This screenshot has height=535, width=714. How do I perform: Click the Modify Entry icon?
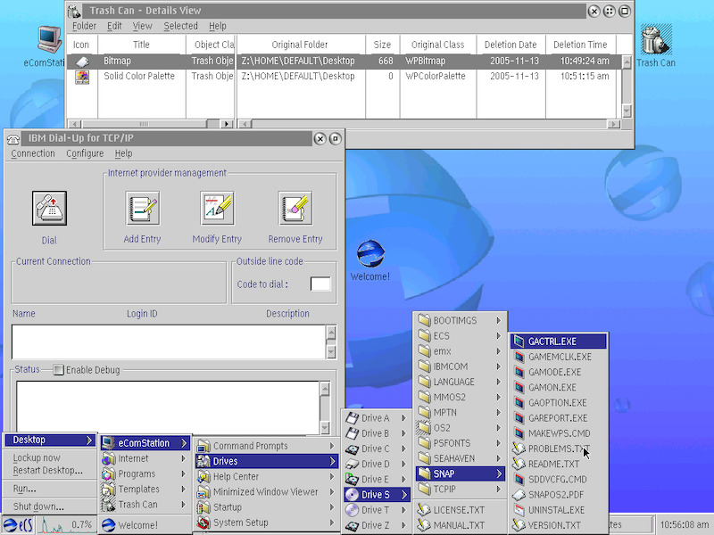217,209
